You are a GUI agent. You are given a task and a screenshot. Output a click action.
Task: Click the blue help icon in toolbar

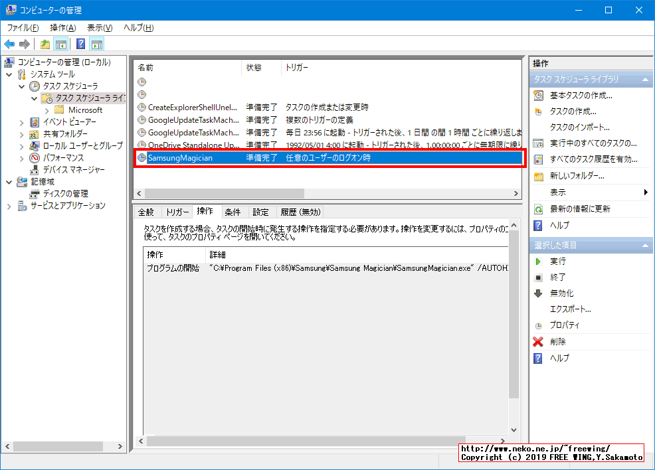[x=80, y=44]
